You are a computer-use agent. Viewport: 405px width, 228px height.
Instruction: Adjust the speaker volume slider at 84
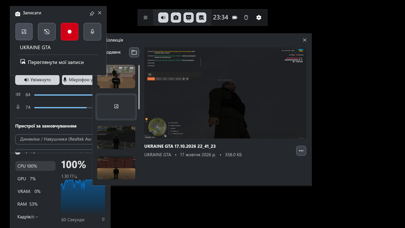[x=63, y=95]
